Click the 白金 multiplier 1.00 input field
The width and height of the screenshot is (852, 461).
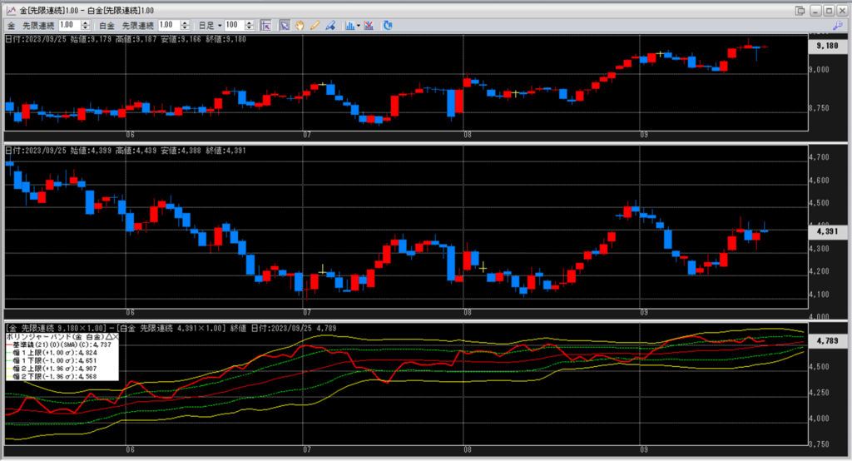coord(169,26)
